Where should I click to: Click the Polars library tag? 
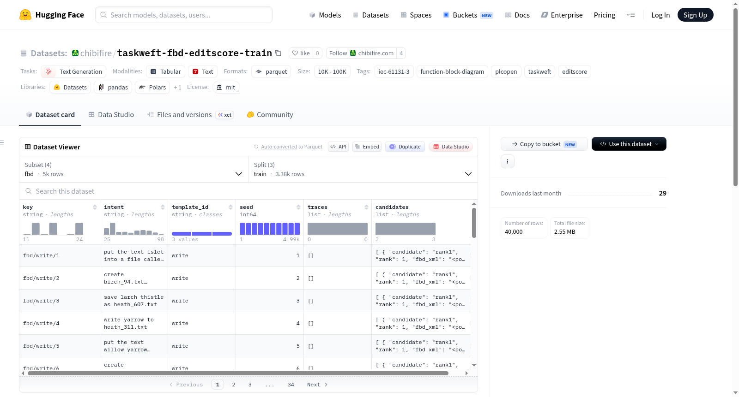[x=152, y=87]
